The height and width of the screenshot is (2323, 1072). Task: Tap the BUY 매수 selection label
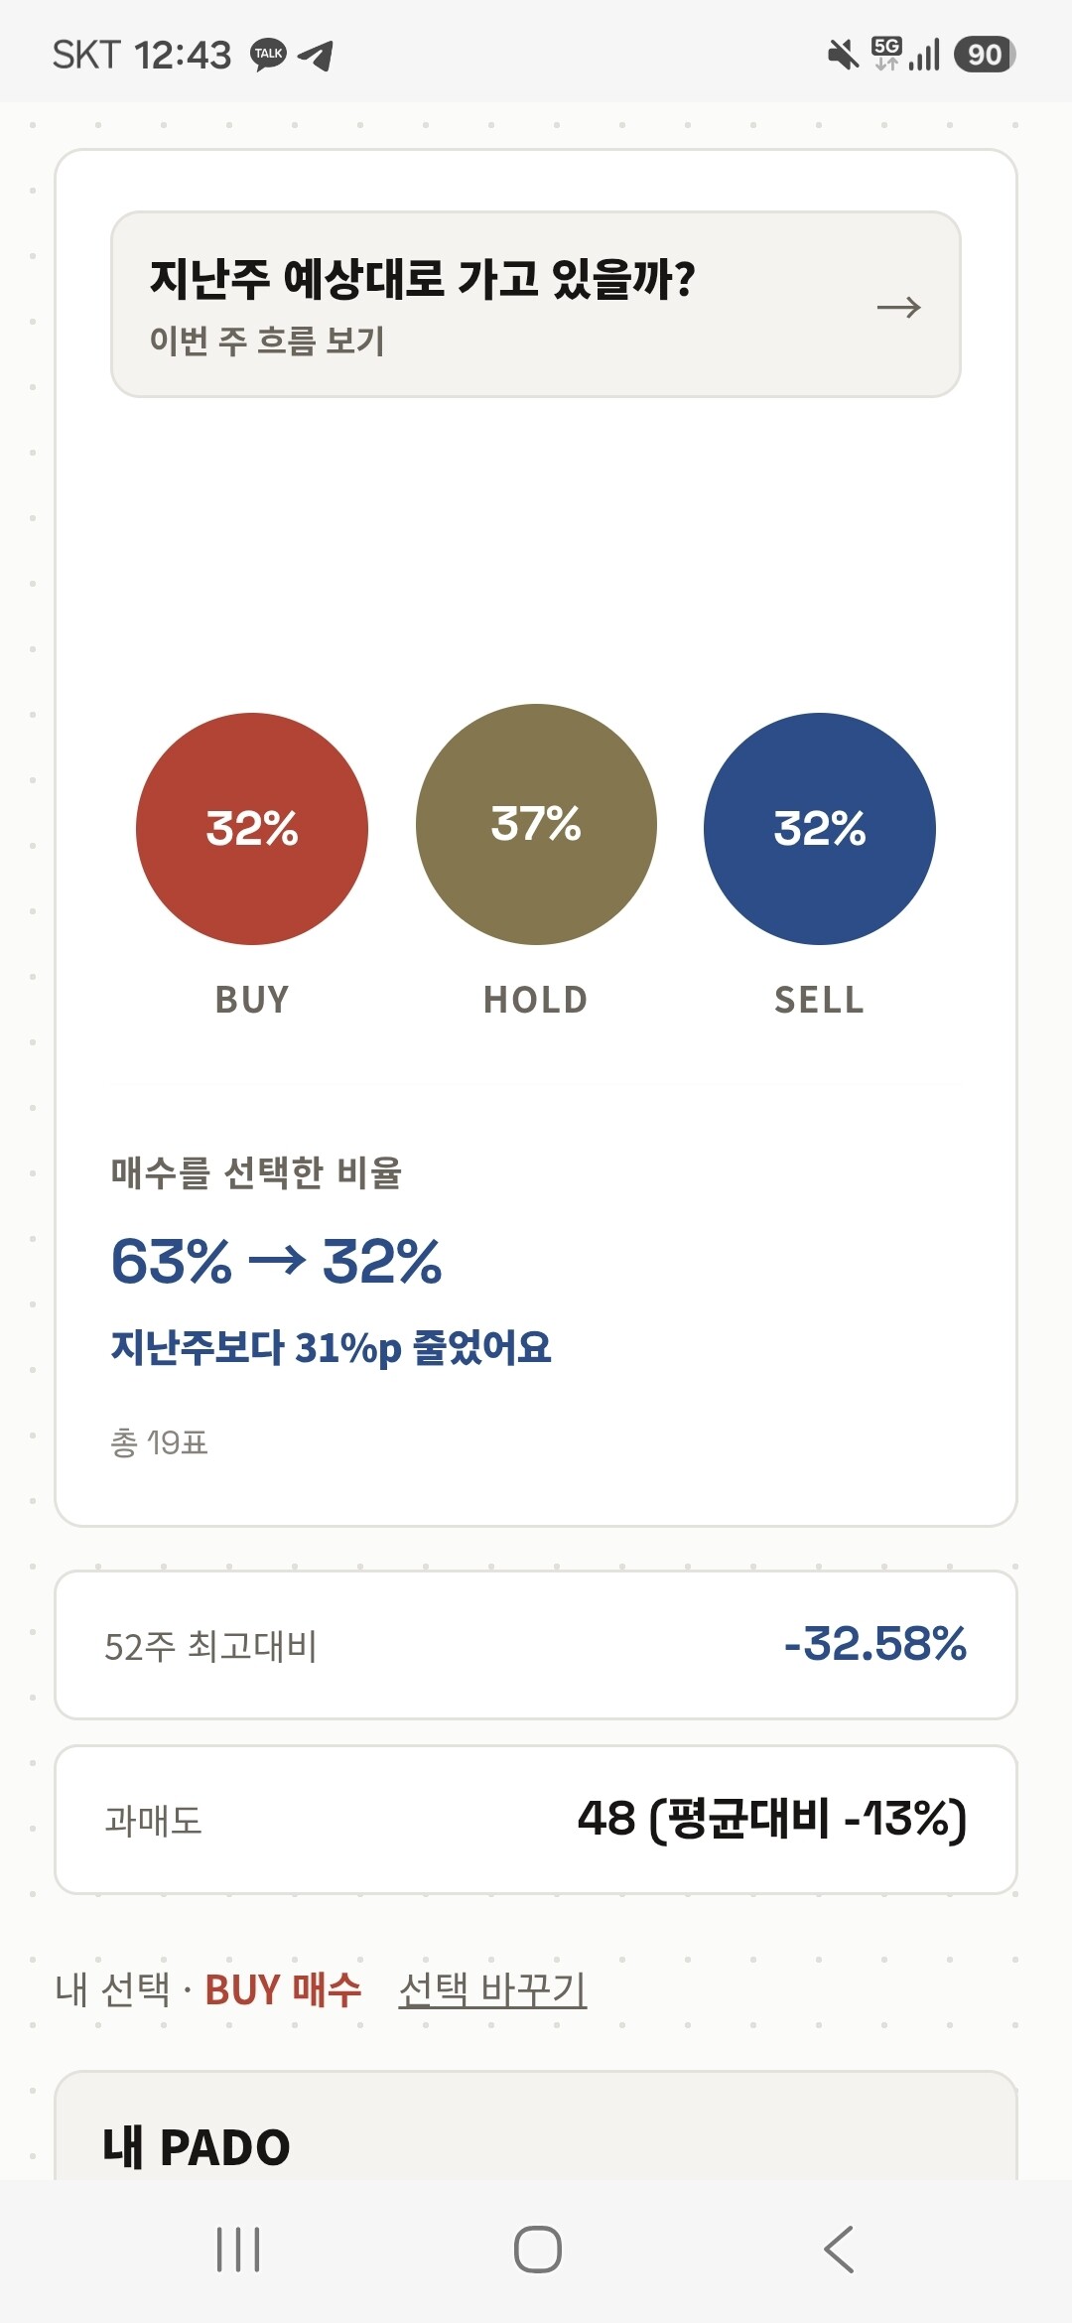(x=283, y=1990)
